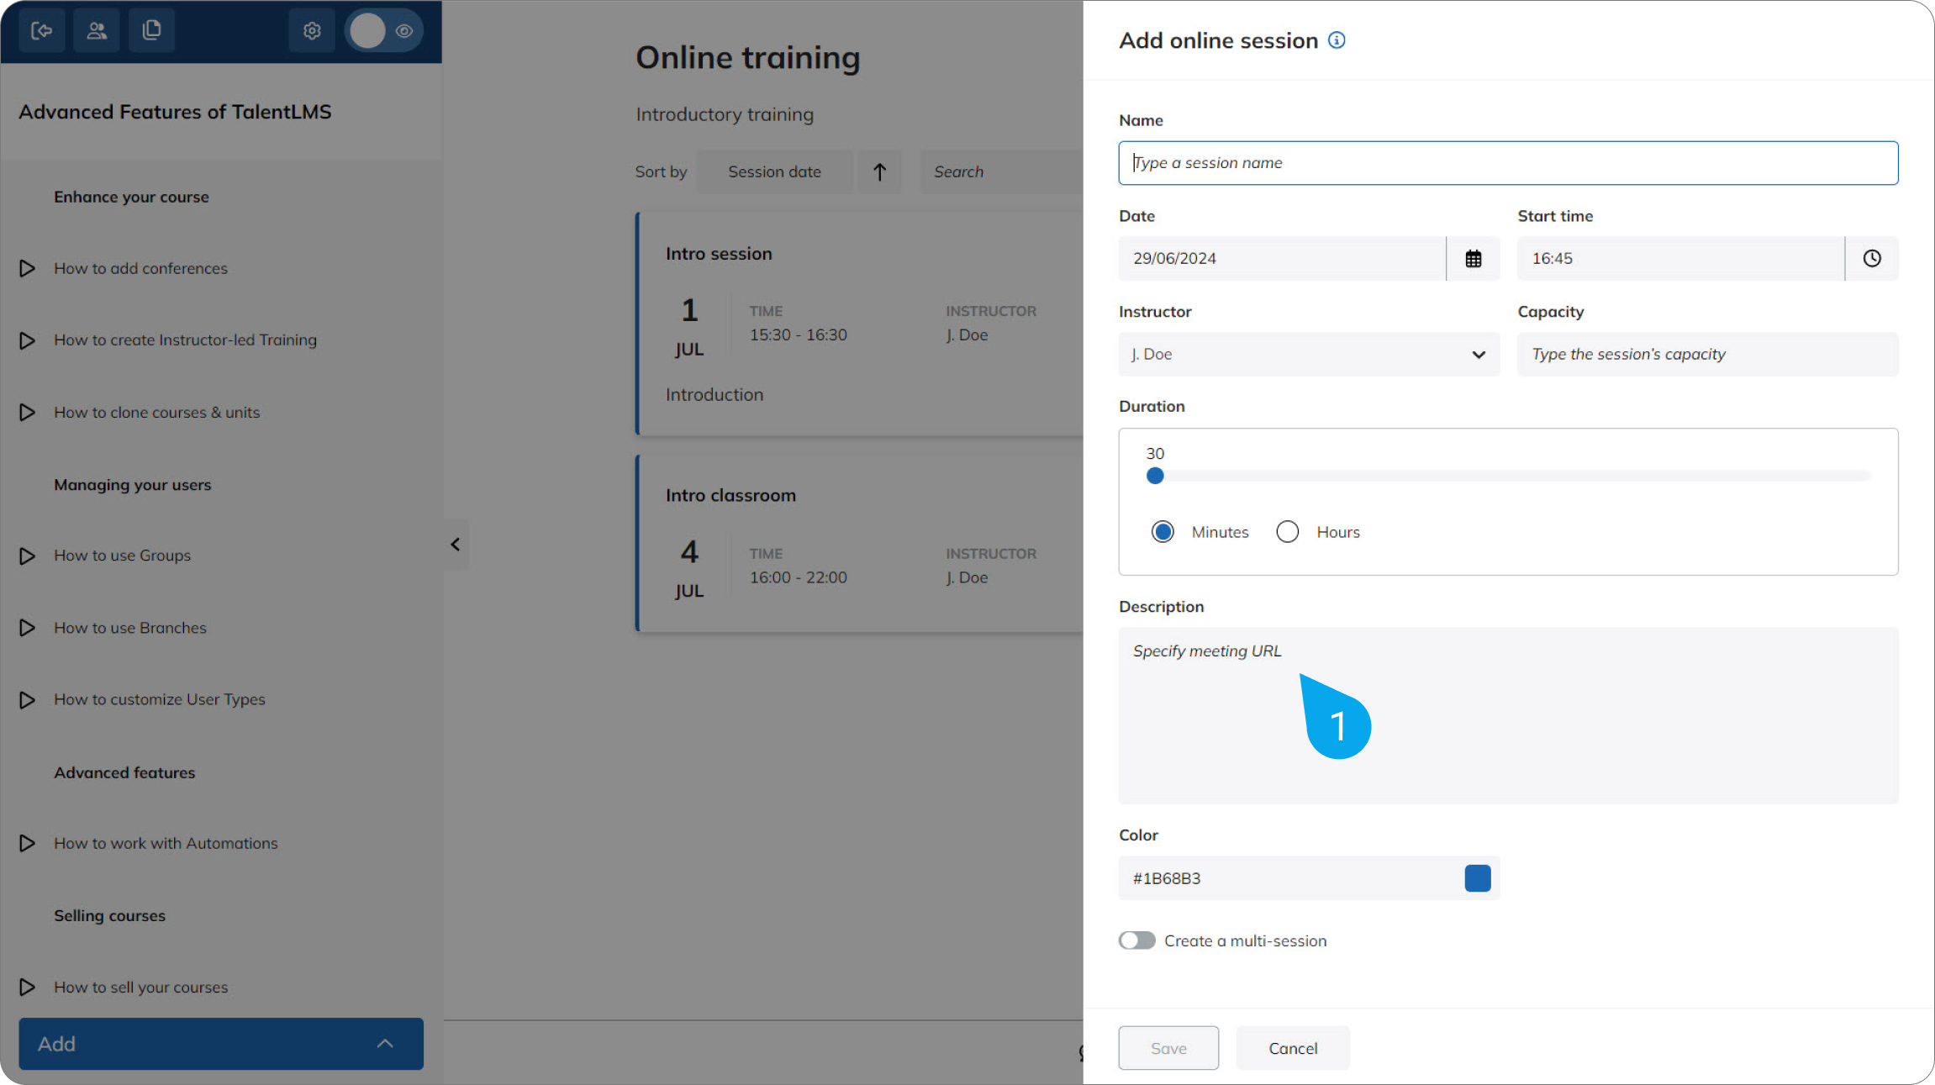This screenshot has width=1935, height=1085.
Task: Click the session name input field
Action: point(1507,162)
